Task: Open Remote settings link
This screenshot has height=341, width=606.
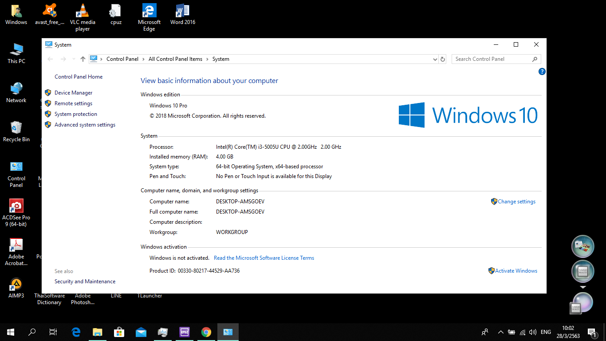Action: point(74,103)
